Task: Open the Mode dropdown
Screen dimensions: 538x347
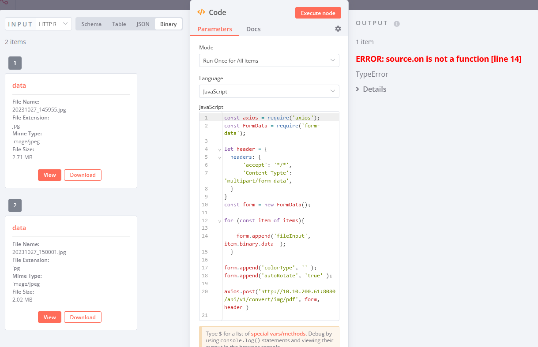Action: click(x=269, y=60)
